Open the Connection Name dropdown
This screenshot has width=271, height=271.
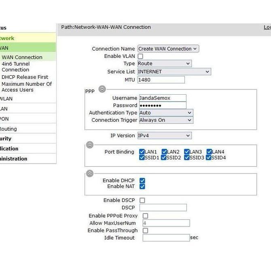(168, 49)
